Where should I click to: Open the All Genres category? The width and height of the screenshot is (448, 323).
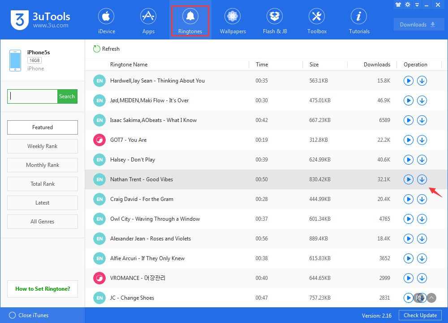[x=43, y=222]
